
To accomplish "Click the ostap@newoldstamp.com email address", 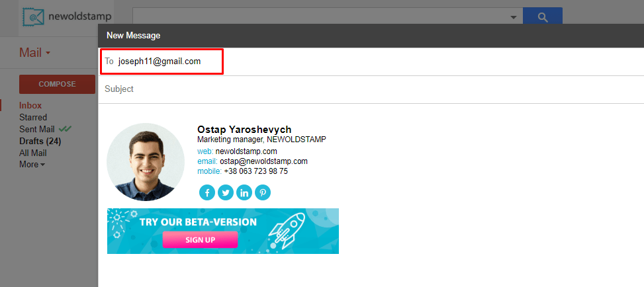I will [x=263, y=161].
